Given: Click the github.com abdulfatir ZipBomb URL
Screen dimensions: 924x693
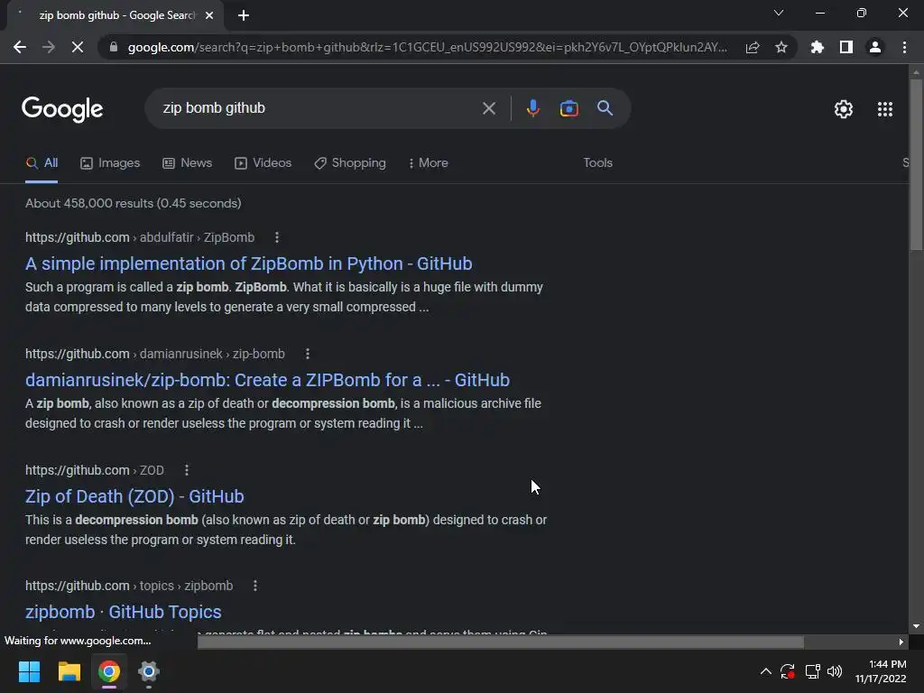Looking at the screenshot, I should (x=140, y=237).
